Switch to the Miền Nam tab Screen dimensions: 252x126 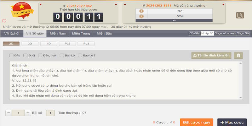pos(58,33)
